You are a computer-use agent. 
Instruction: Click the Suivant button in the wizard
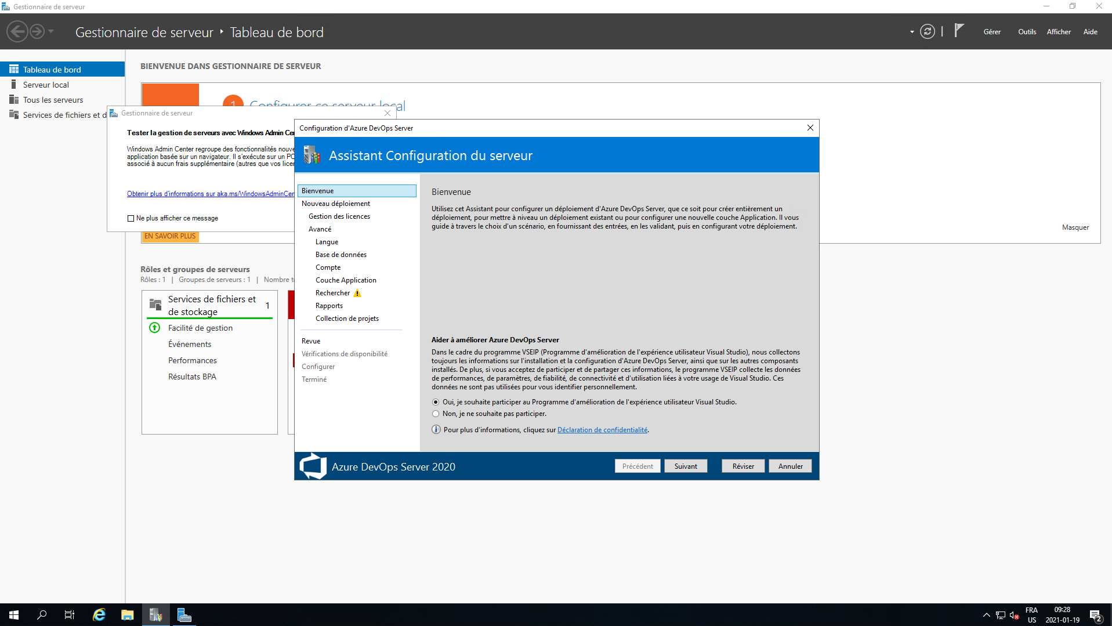[685, 466]
